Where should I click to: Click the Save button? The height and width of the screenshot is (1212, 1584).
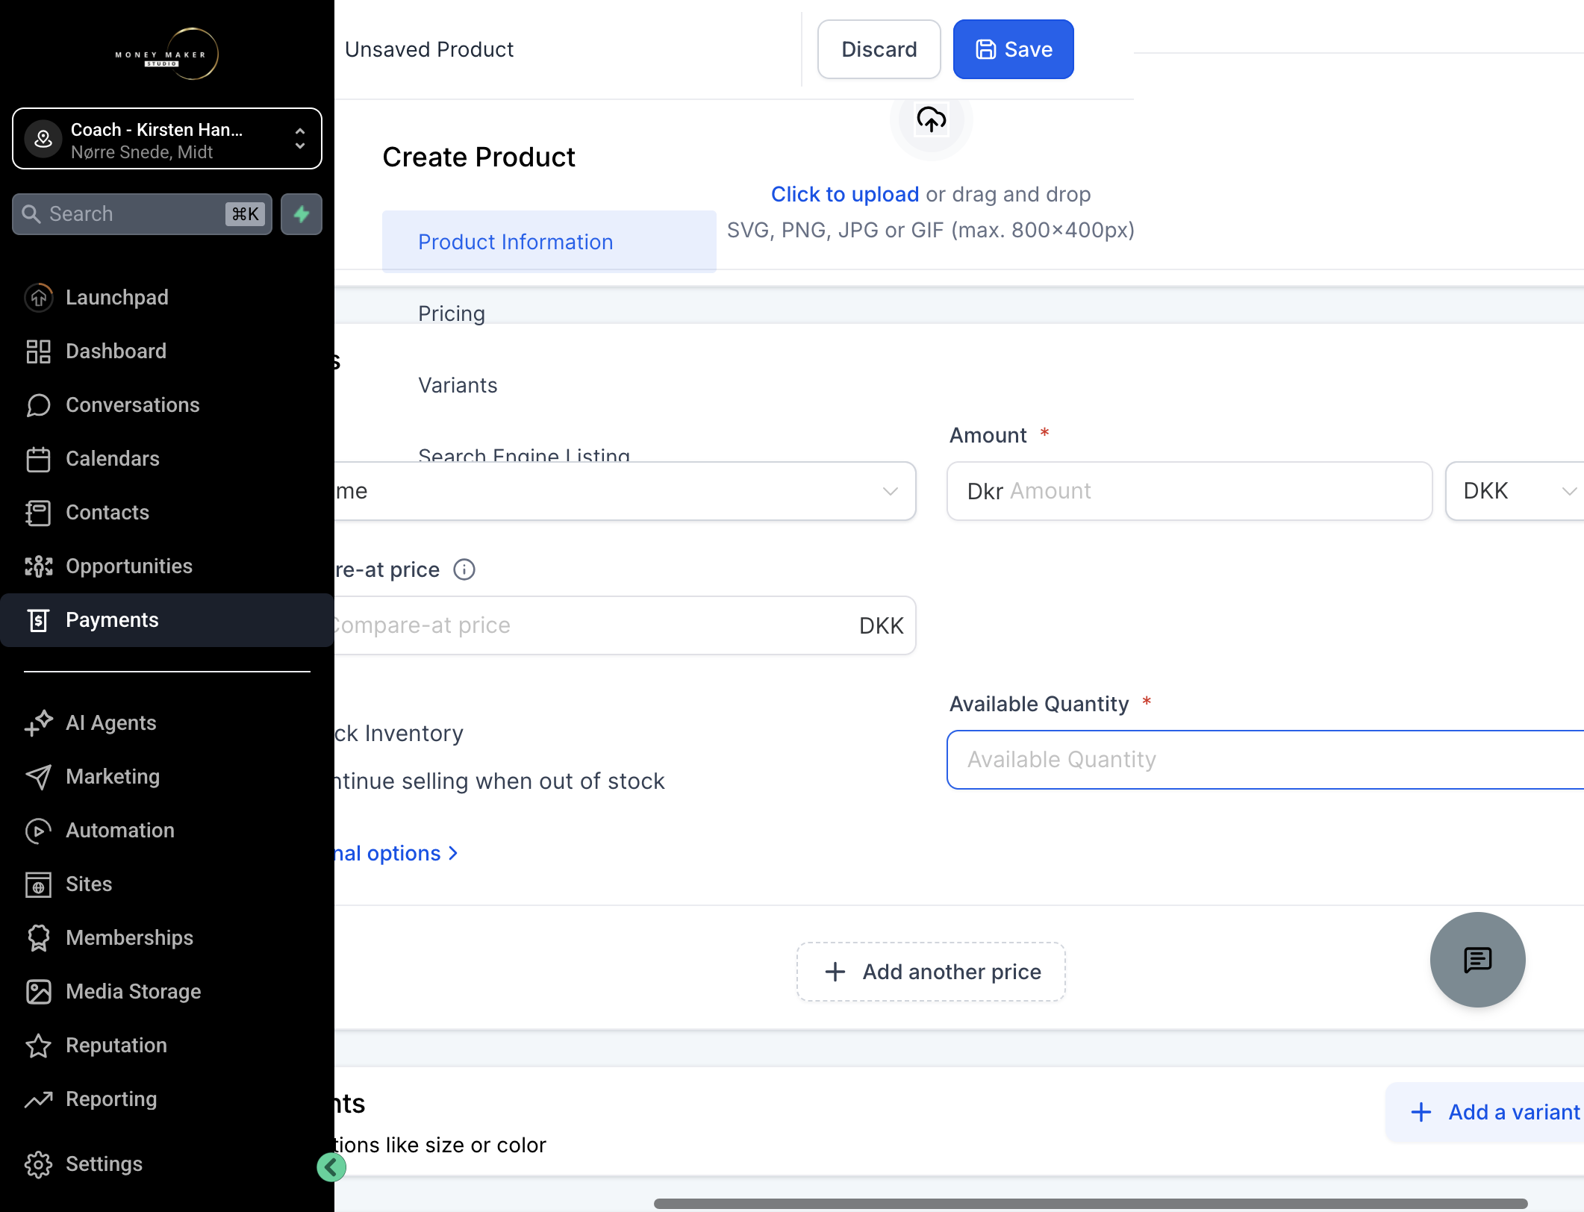point(1013,49)
